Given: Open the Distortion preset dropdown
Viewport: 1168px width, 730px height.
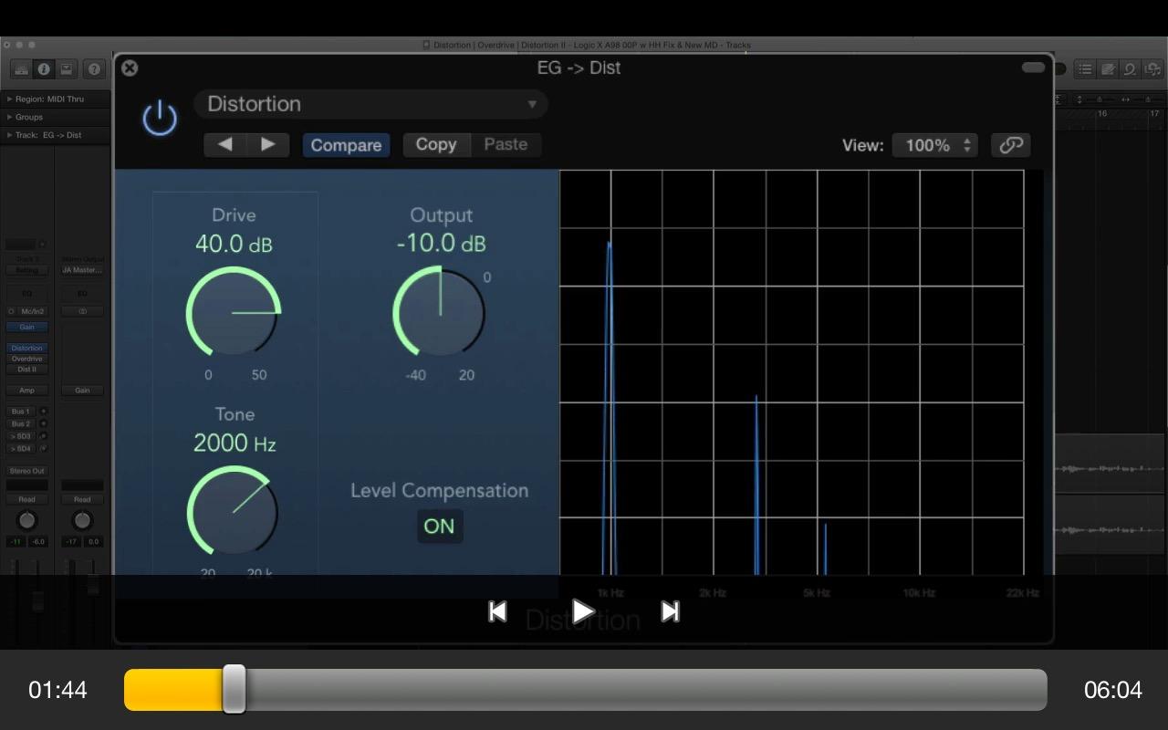Looking at the screenshot, I should (x=370, y=104).
